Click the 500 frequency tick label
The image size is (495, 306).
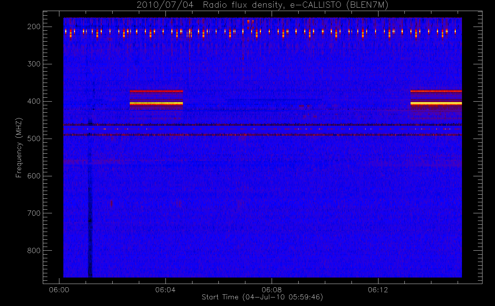(34, 139)
